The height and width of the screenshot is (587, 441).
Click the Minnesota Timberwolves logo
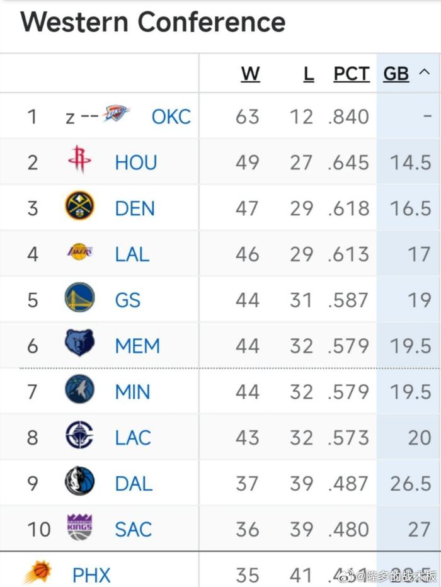pos(79,390)
